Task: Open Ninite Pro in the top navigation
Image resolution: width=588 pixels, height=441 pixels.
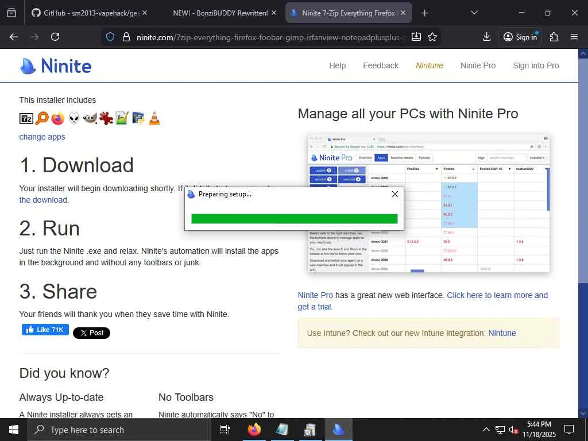Action: (478, 65)
